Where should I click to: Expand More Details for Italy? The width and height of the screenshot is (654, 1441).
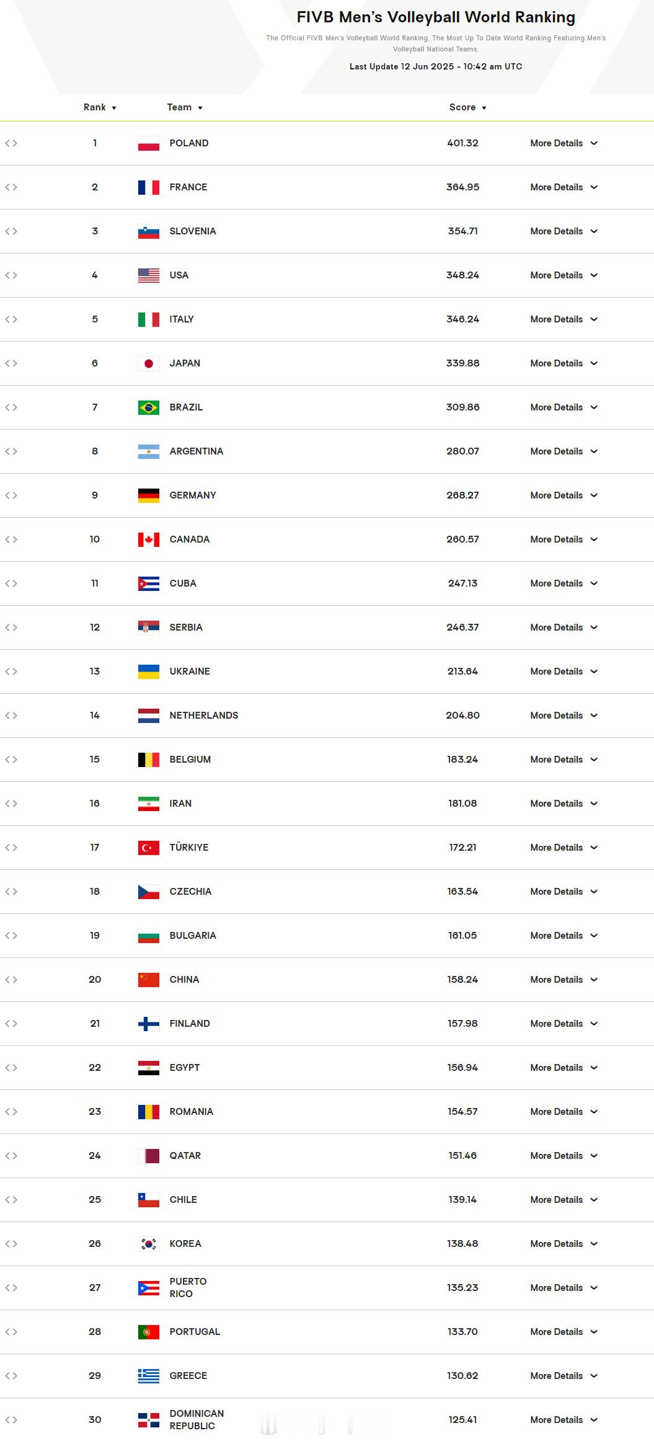pyautogui.click(x=563, y=319)
